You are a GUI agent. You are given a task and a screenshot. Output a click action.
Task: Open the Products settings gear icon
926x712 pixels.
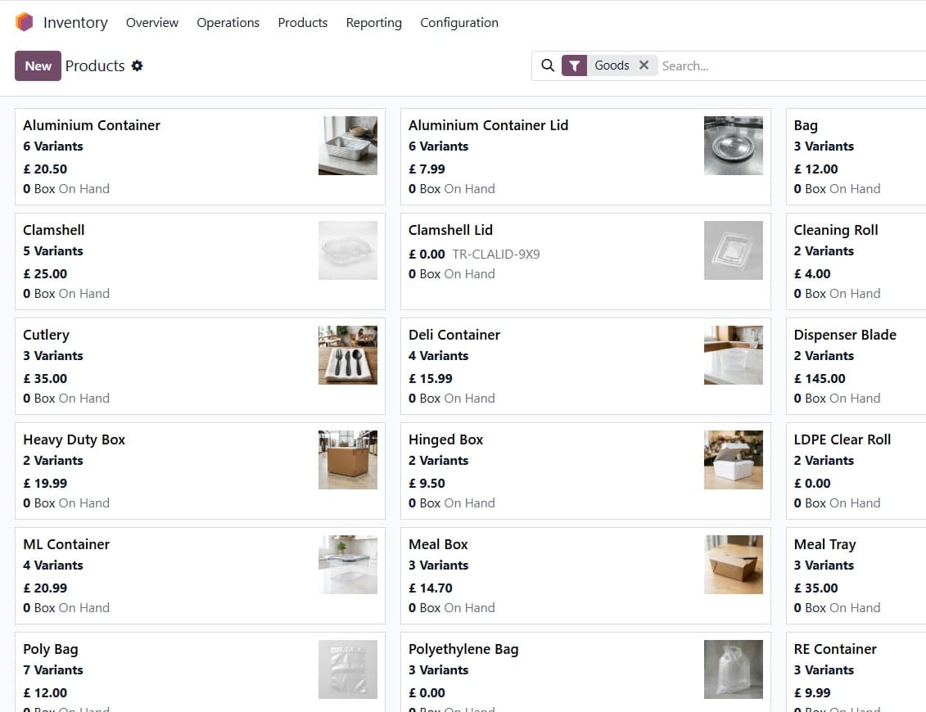(137, 65)
